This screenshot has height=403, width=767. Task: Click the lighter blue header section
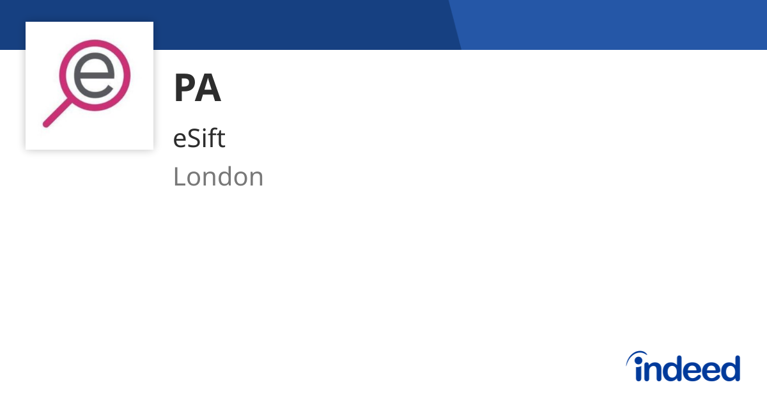point(614,25)
